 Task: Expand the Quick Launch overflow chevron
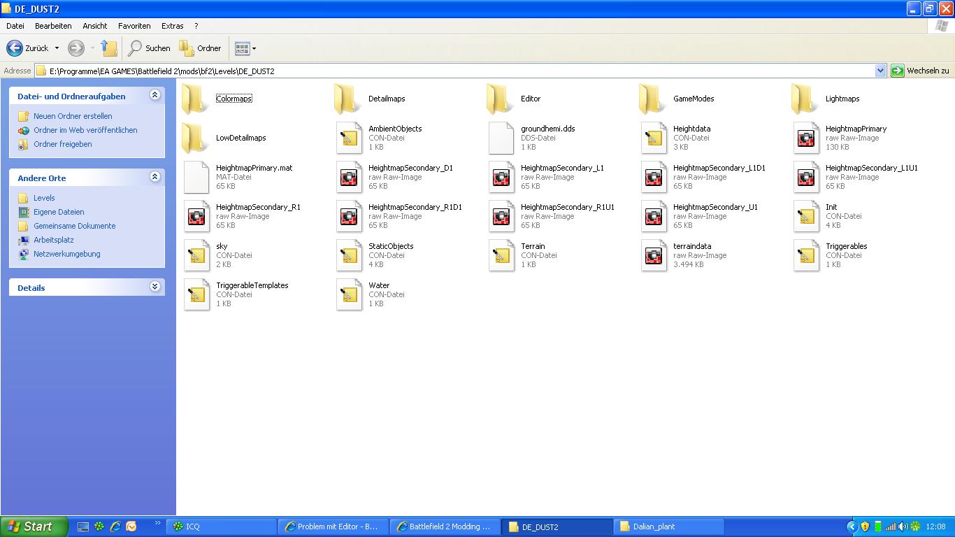pyautogui.click(x=157, y=523)
